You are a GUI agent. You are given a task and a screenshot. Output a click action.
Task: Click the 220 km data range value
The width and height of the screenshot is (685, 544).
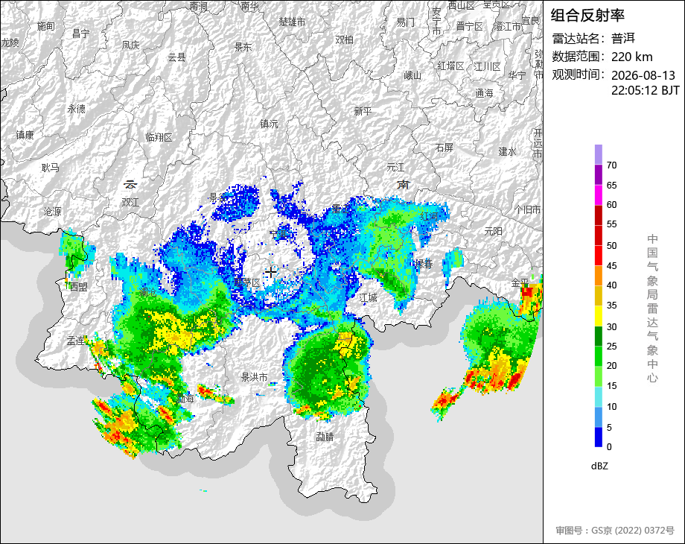631,57
